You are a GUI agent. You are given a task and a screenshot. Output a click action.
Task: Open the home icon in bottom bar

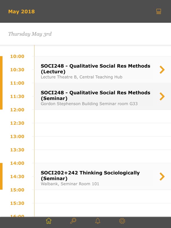click(49, 221)
